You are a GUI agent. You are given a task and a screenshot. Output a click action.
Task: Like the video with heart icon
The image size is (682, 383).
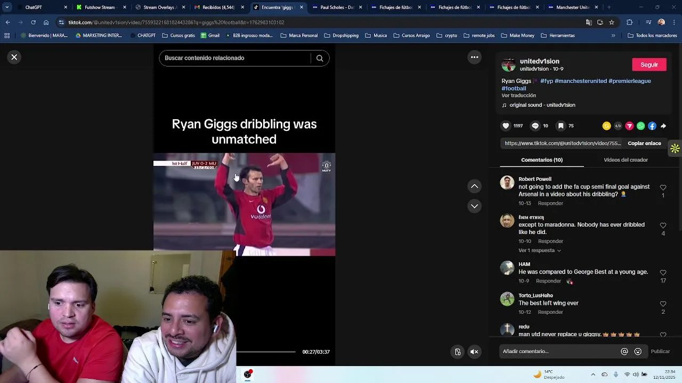[x=506, y=126]
